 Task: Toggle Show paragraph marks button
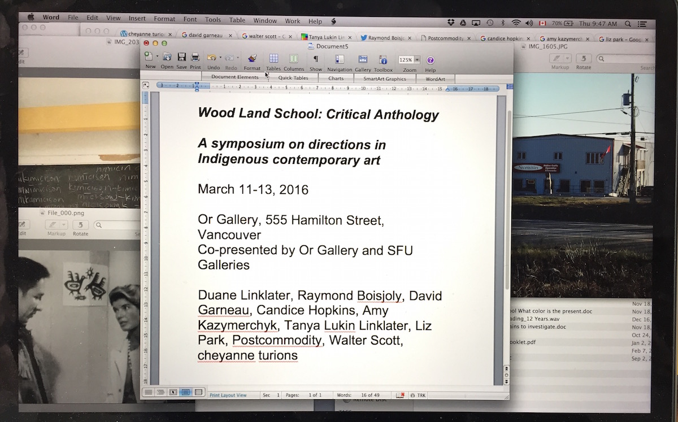pos(316,59)
